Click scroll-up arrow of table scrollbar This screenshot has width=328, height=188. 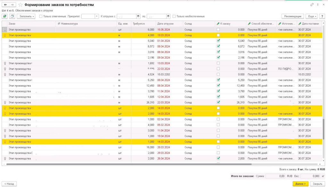(x=324, y=23)
